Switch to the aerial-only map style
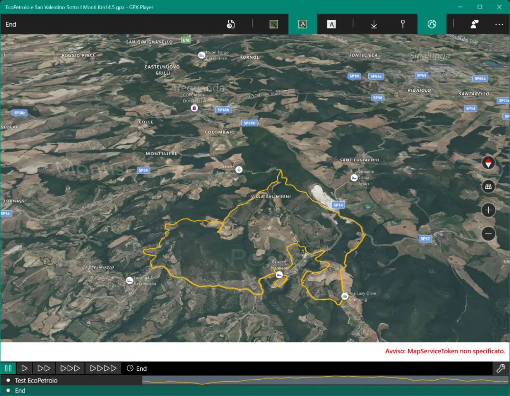The image size is (510, 396). [x=274, y=24]
